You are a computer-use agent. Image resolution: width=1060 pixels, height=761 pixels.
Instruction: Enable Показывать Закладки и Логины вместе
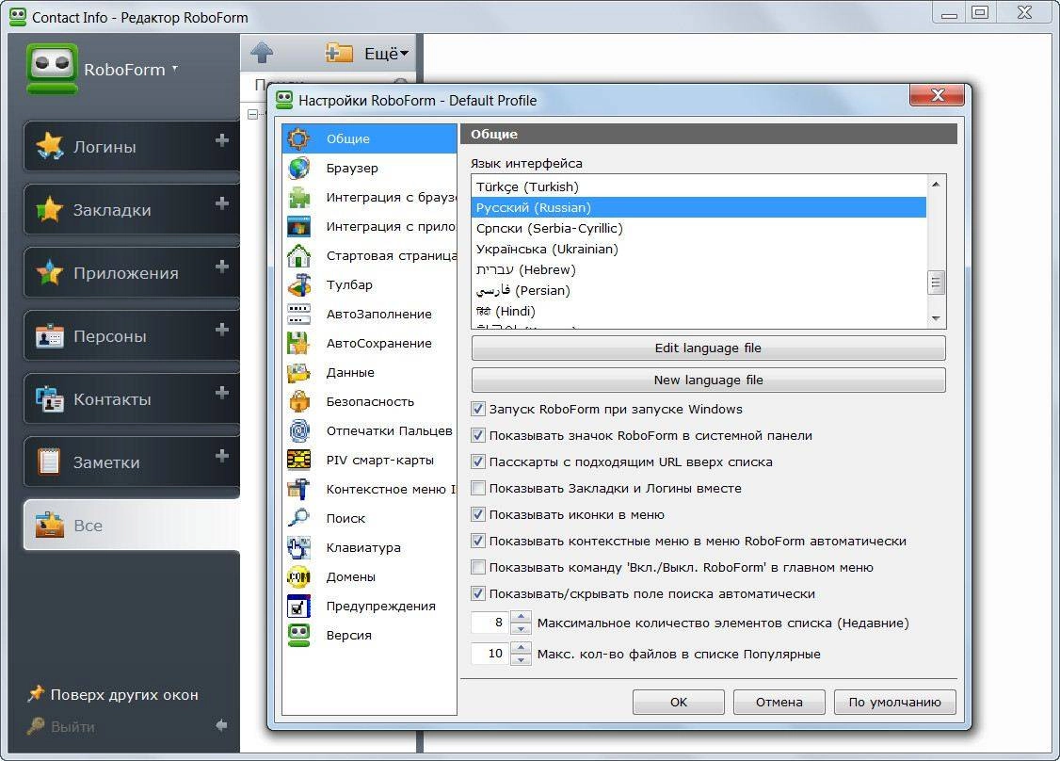[478, 488]
